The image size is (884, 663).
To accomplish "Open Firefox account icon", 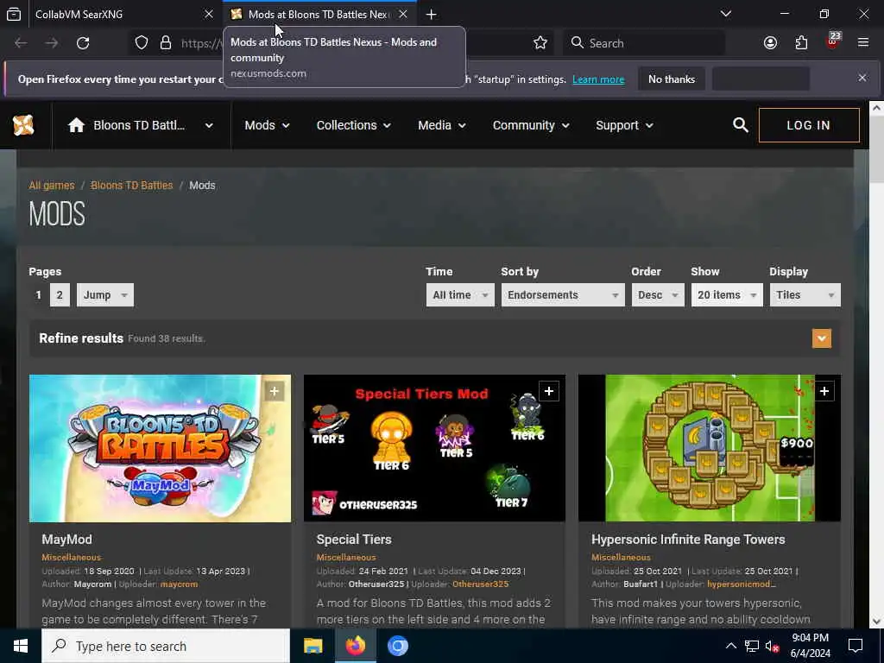I will [x=770, y=43].
